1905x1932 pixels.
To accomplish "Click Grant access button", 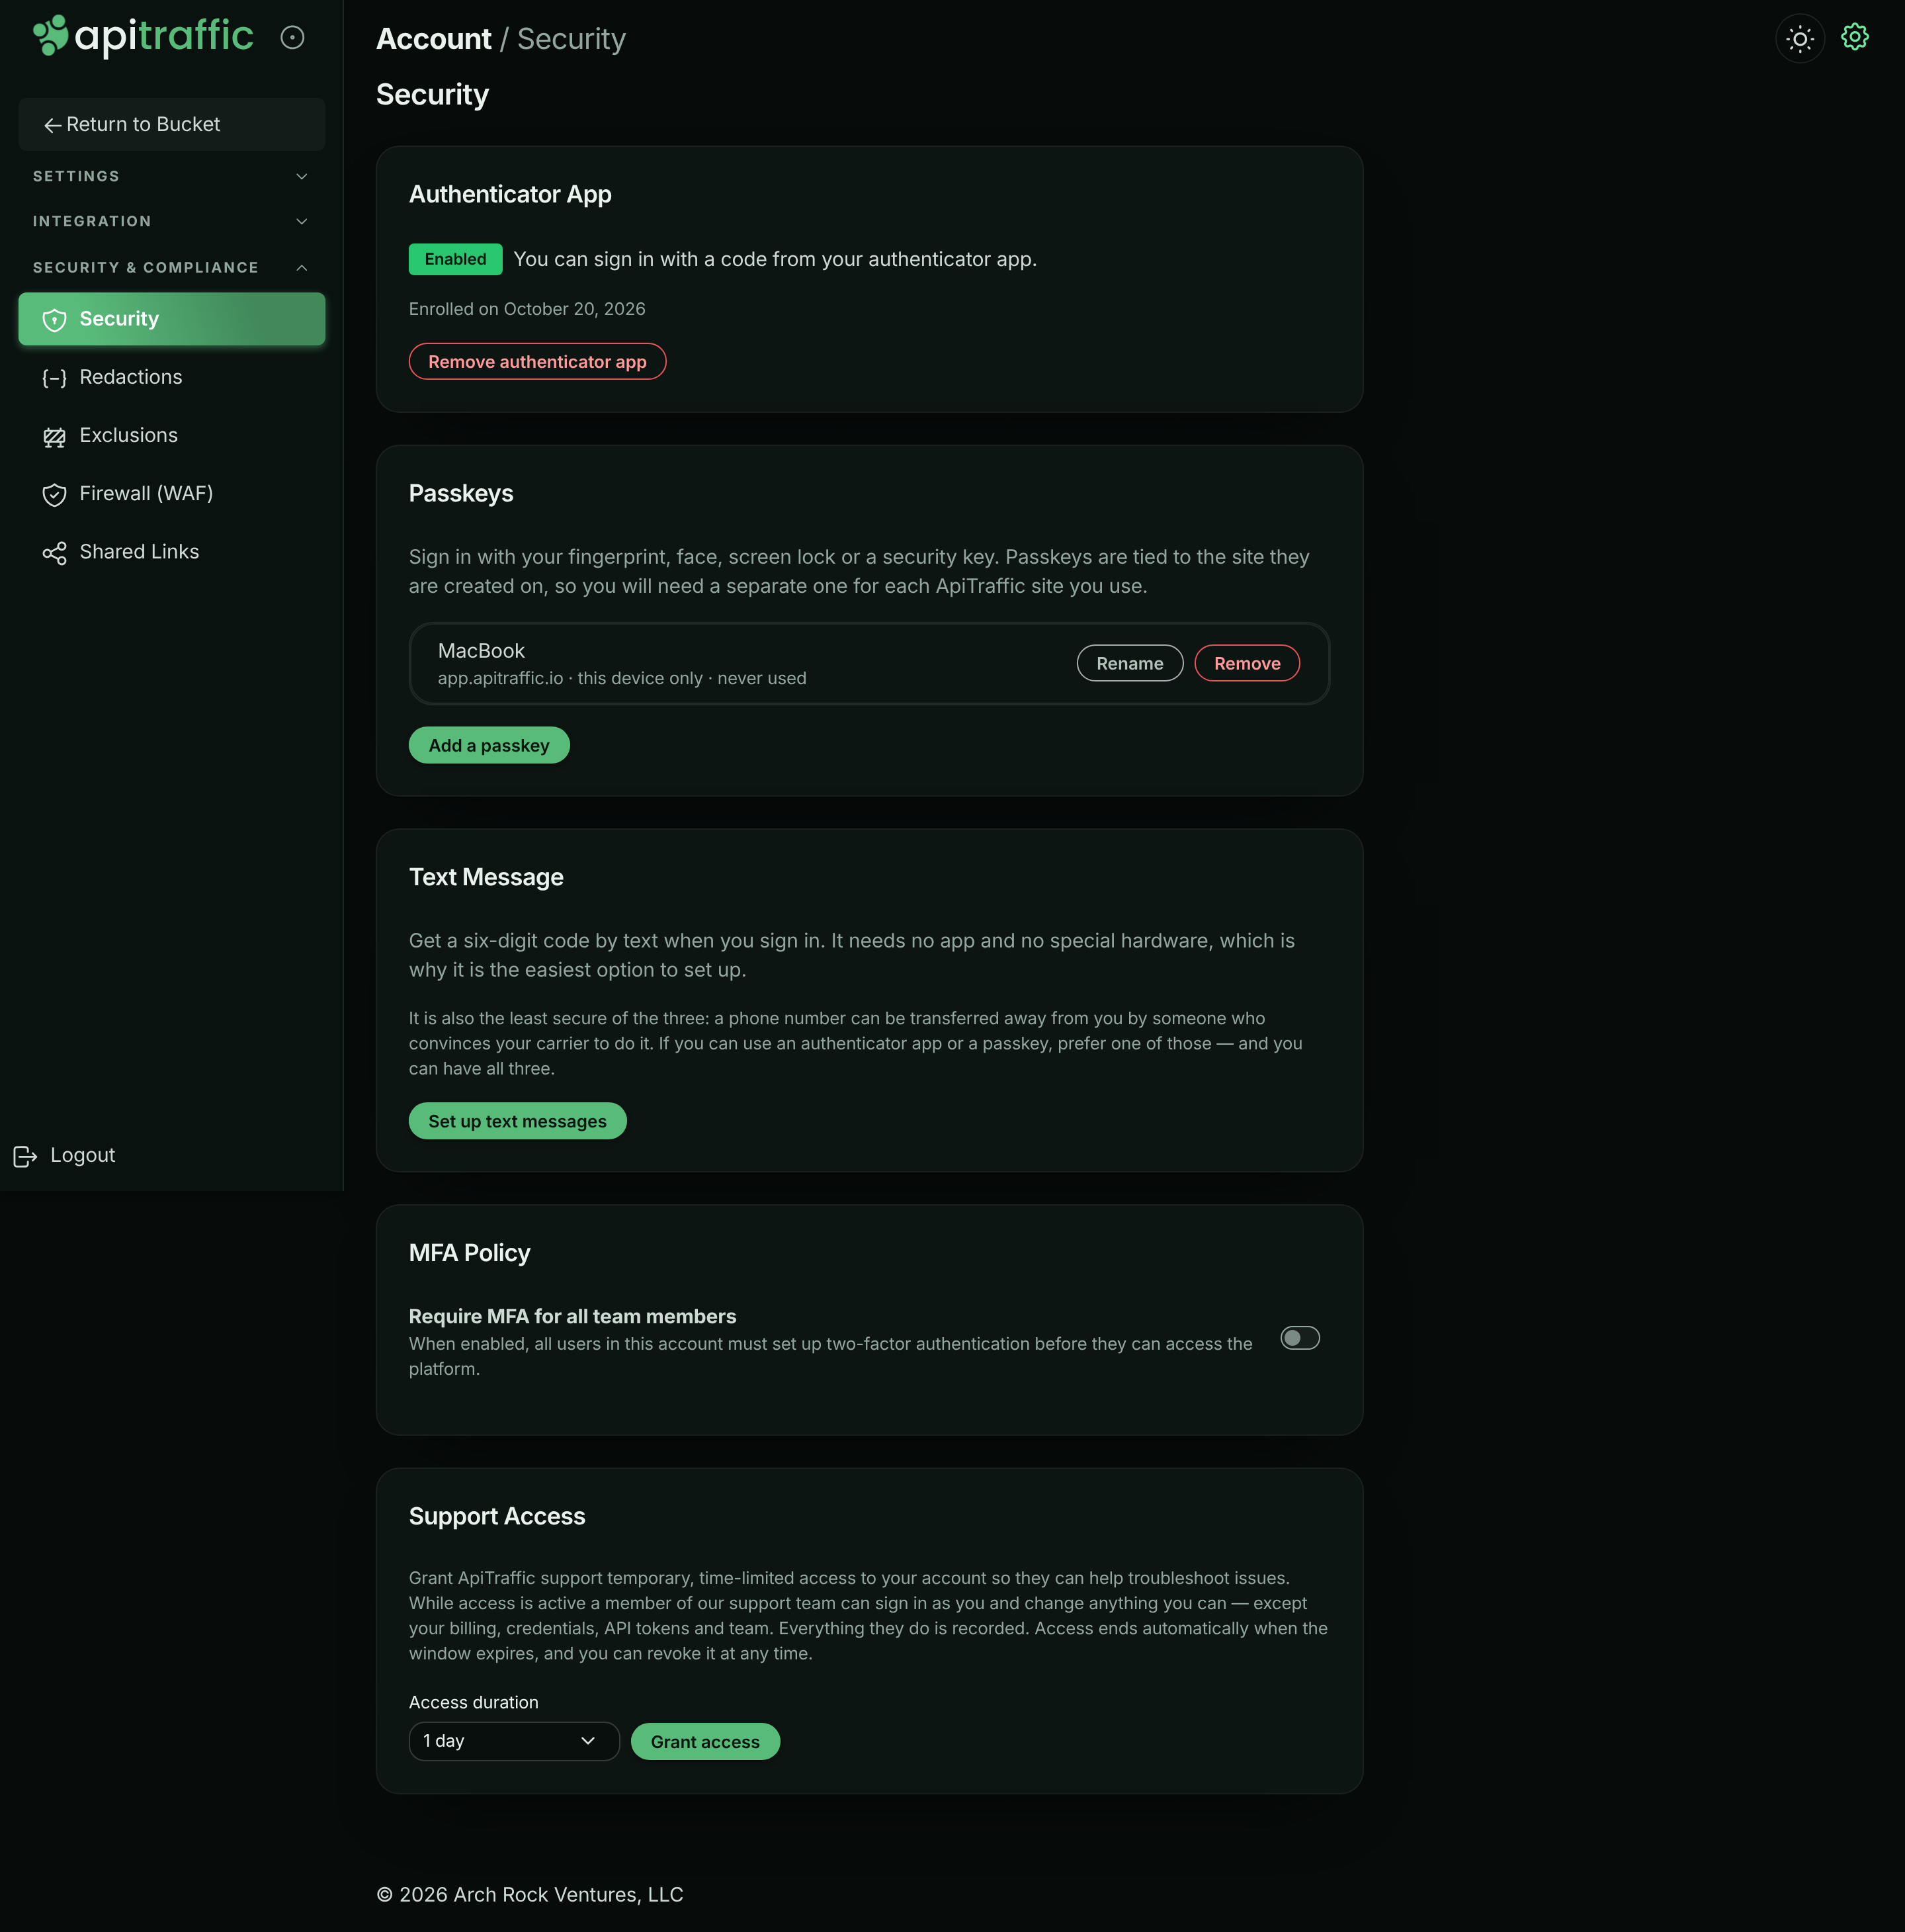I will (704, 1741).
